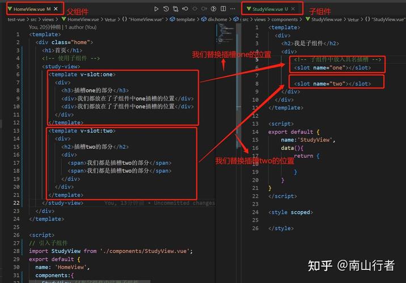Open the Vetur breadcrumb in the left editor
This screenshot has height=283, width=406.
110,19
